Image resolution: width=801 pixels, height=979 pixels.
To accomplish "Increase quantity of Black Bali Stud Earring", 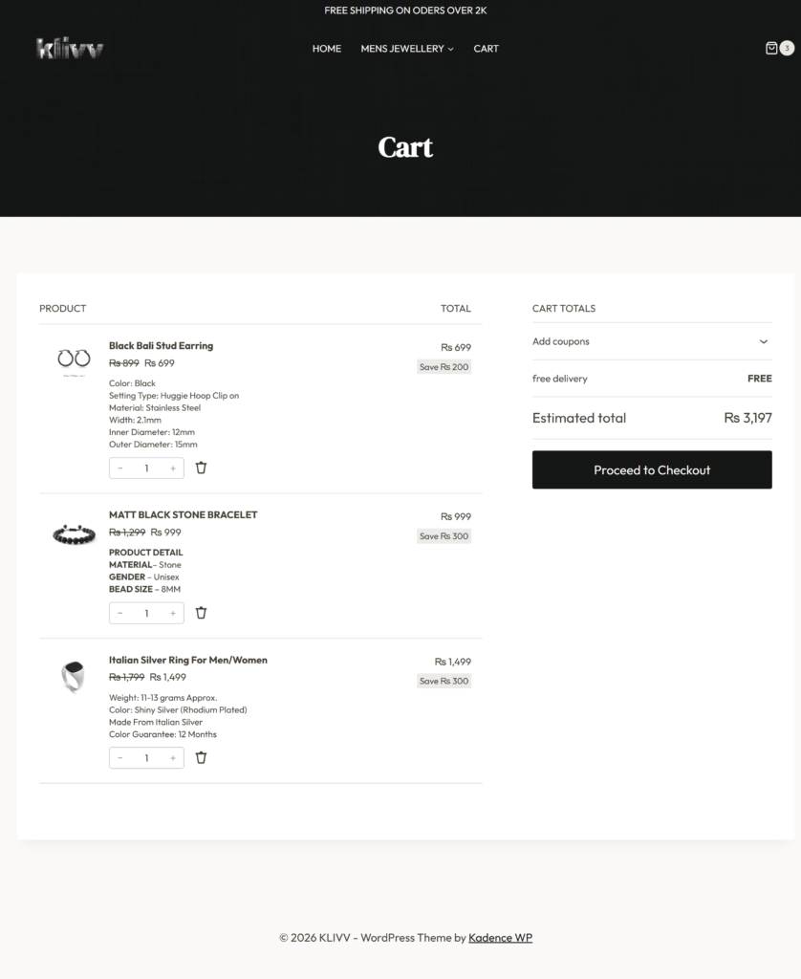I will click(x=173, y=468).
